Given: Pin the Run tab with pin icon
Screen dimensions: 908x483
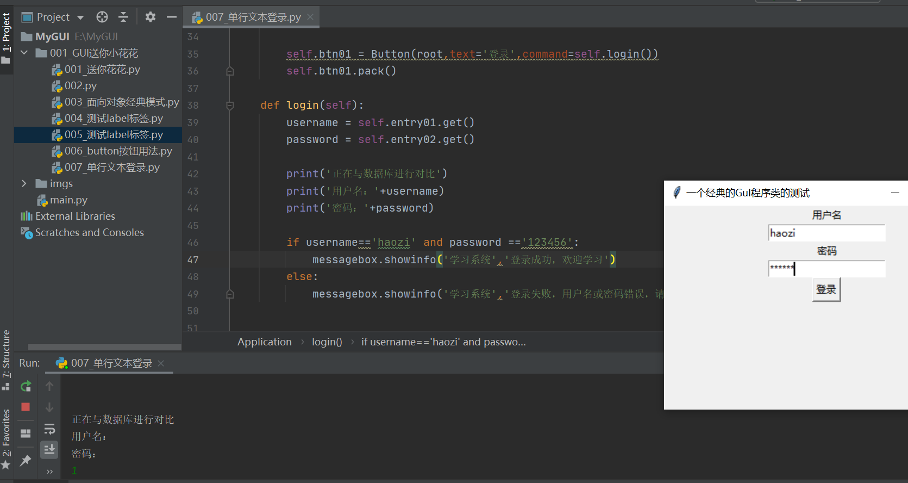Looking at the screenshot, I should pos(26,460).
